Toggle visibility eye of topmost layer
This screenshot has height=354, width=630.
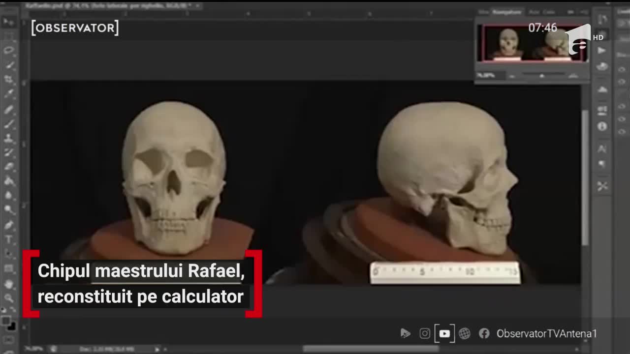click(622, 70)
